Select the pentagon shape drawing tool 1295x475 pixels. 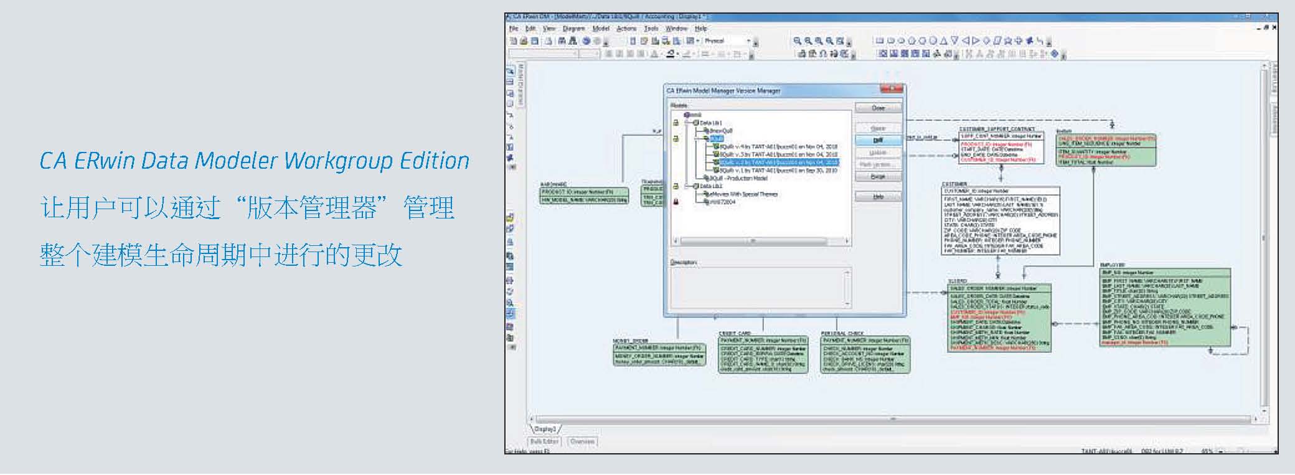[x=911, y=40]
